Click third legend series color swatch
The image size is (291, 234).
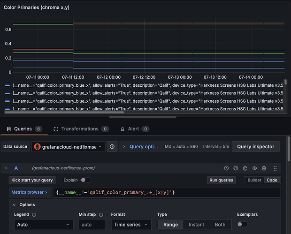pyautogui.click(x=8, y=101)
